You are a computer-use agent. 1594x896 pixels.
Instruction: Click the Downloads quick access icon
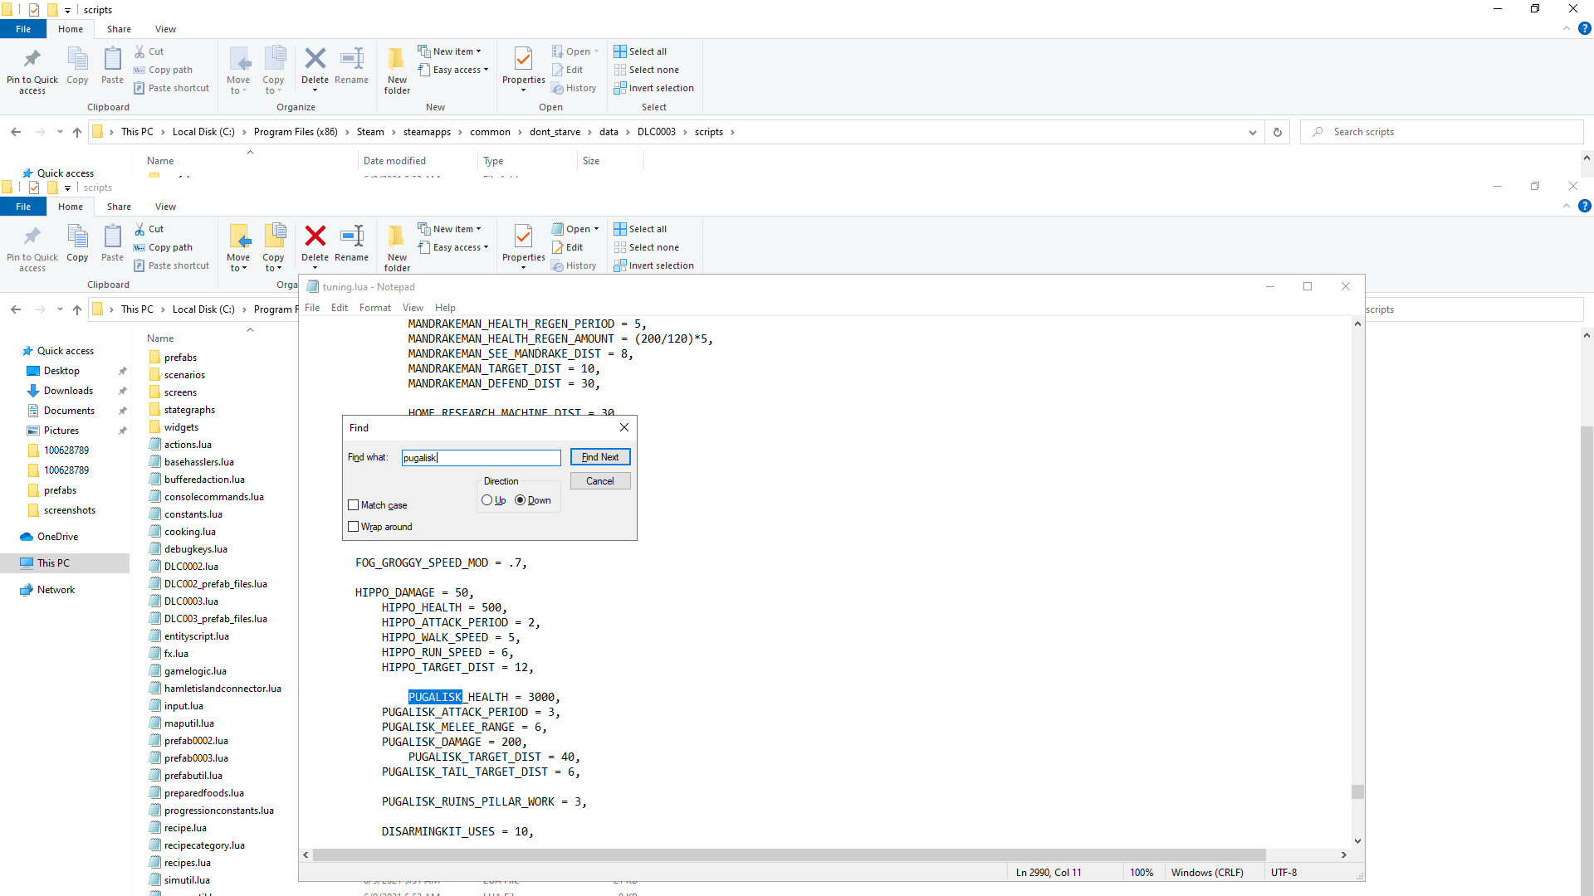click(33, 391)
